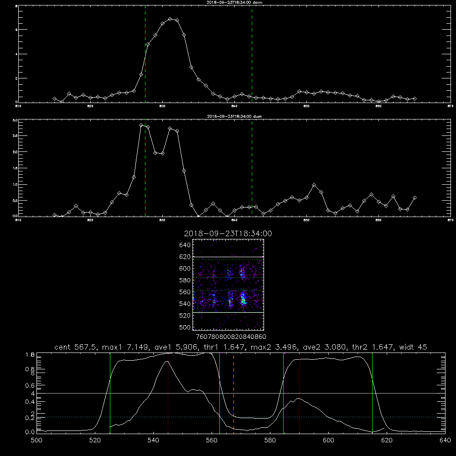Click the green vertical line near 615 in bottom plot
The width and height of the screenshot is (456, 456).
(x=372, y=393)
